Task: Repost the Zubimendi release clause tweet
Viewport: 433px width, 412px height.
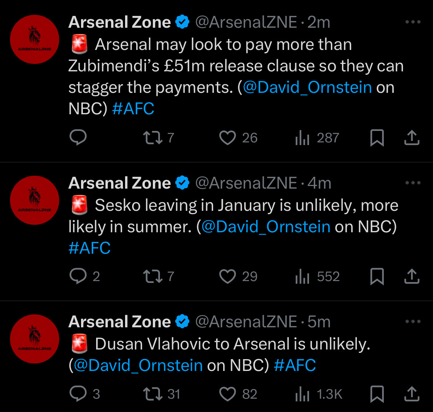Action: (152, 138)
